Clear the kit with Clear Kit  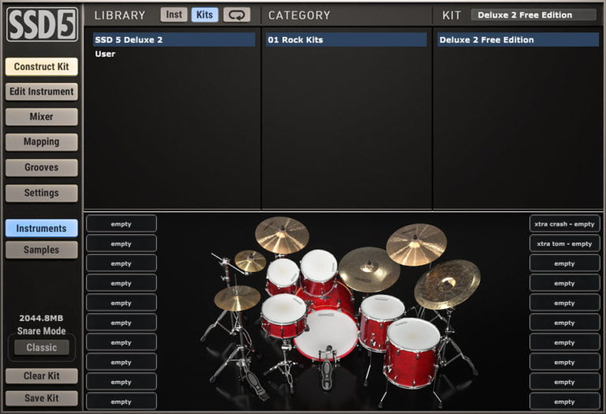tap(41, 376)
